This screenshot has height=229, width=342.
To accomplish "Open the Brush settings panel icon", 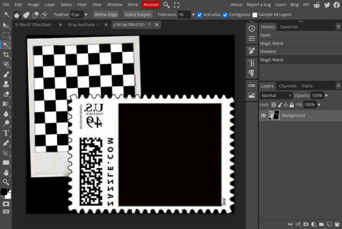I will pyautogui.click(x=251, y=51).
